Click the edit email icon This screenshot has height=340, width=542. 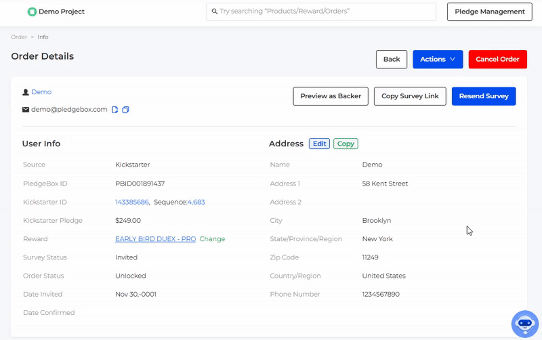(115, 110)
